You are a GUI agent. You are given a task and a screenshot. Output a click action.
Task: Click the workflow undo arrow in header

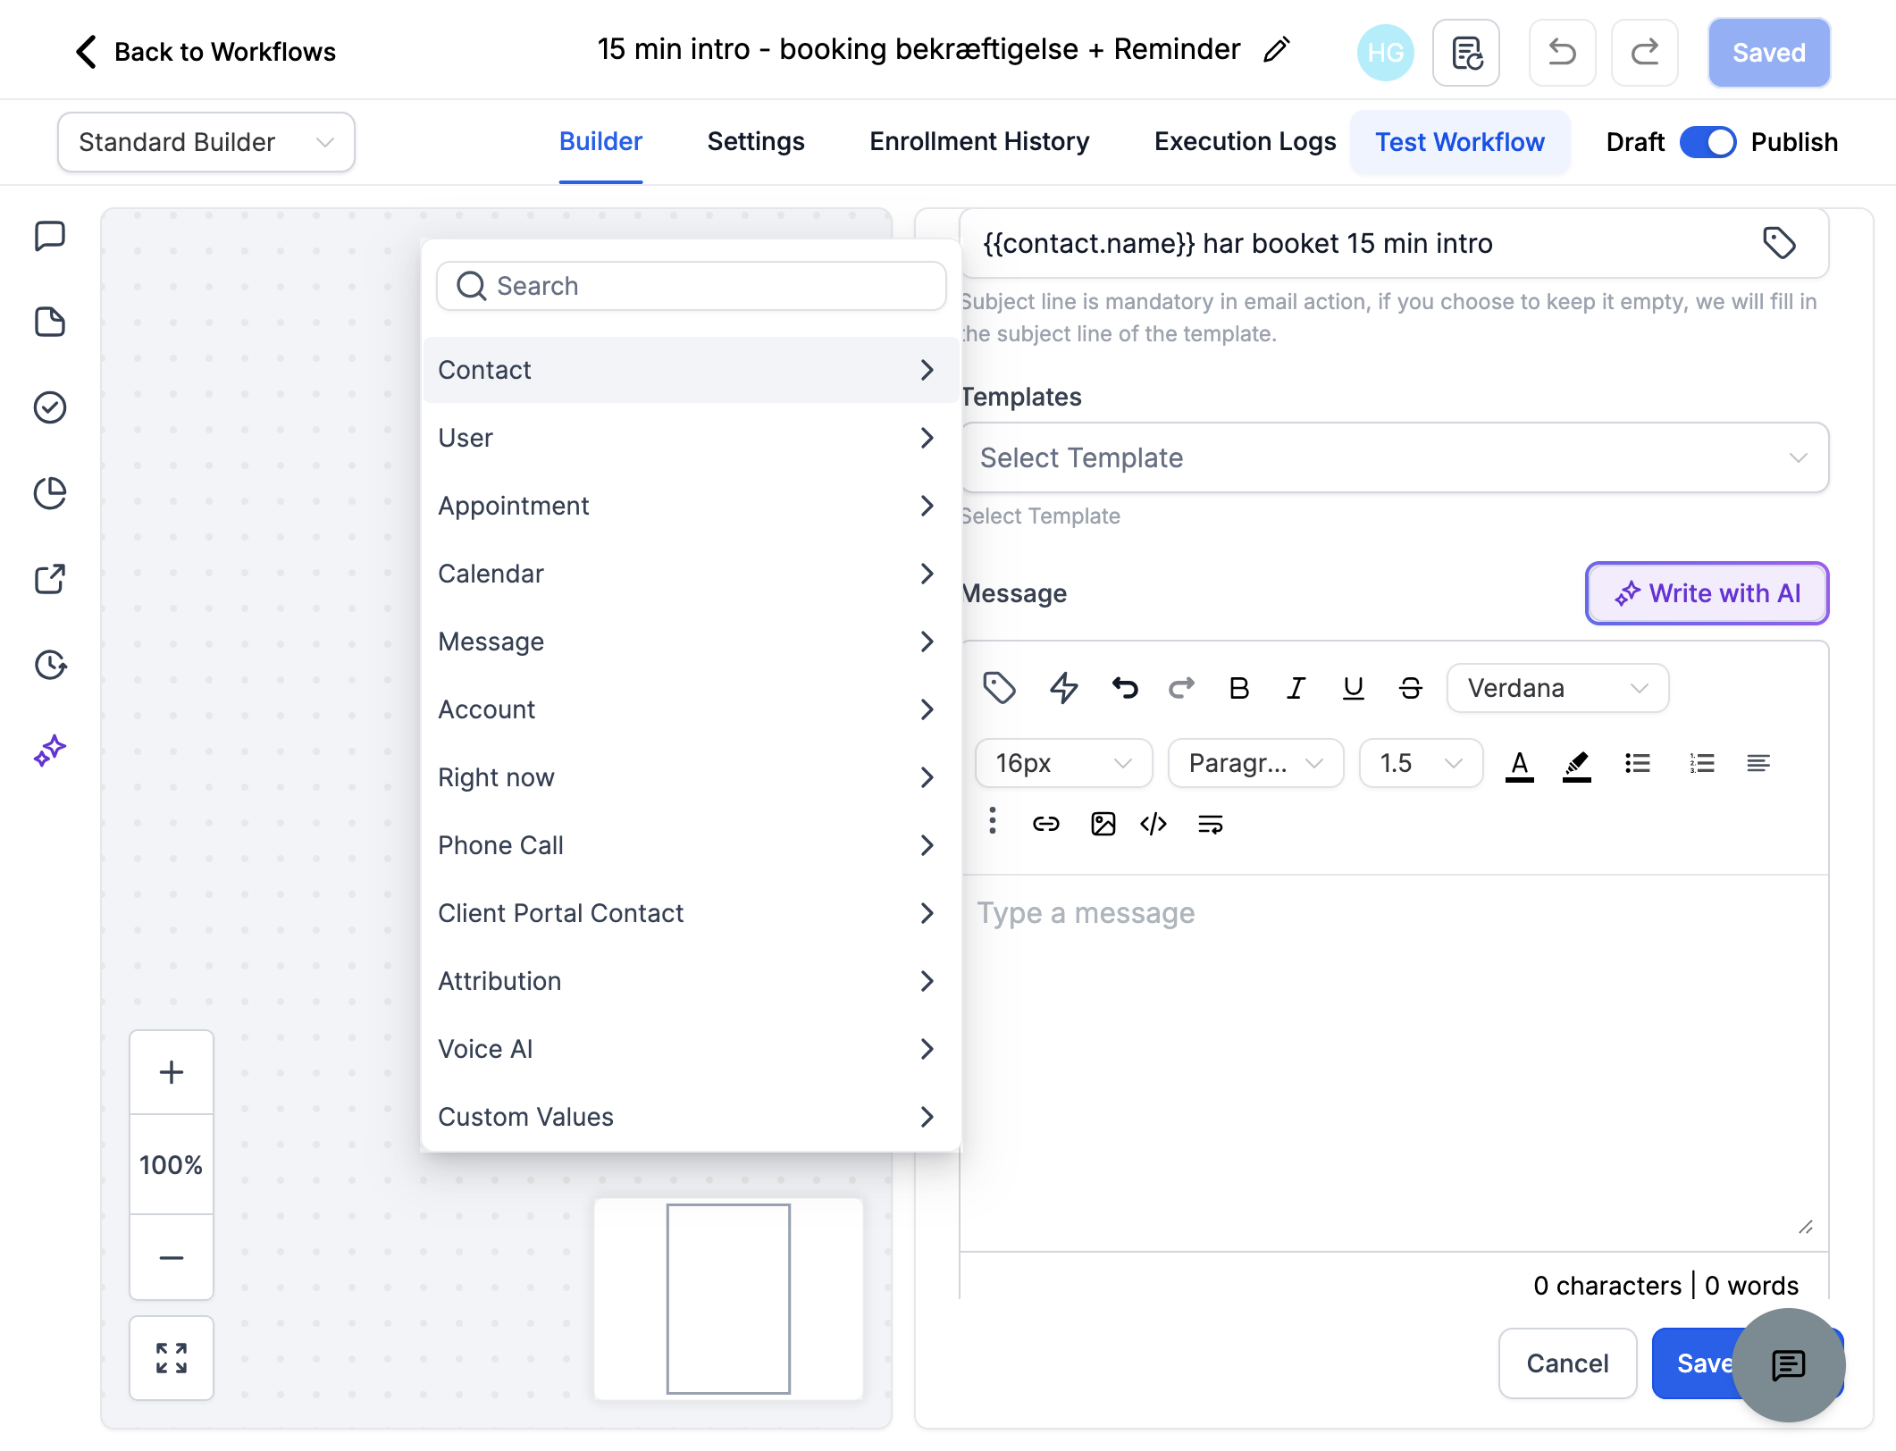click(x=1562, y=53)
